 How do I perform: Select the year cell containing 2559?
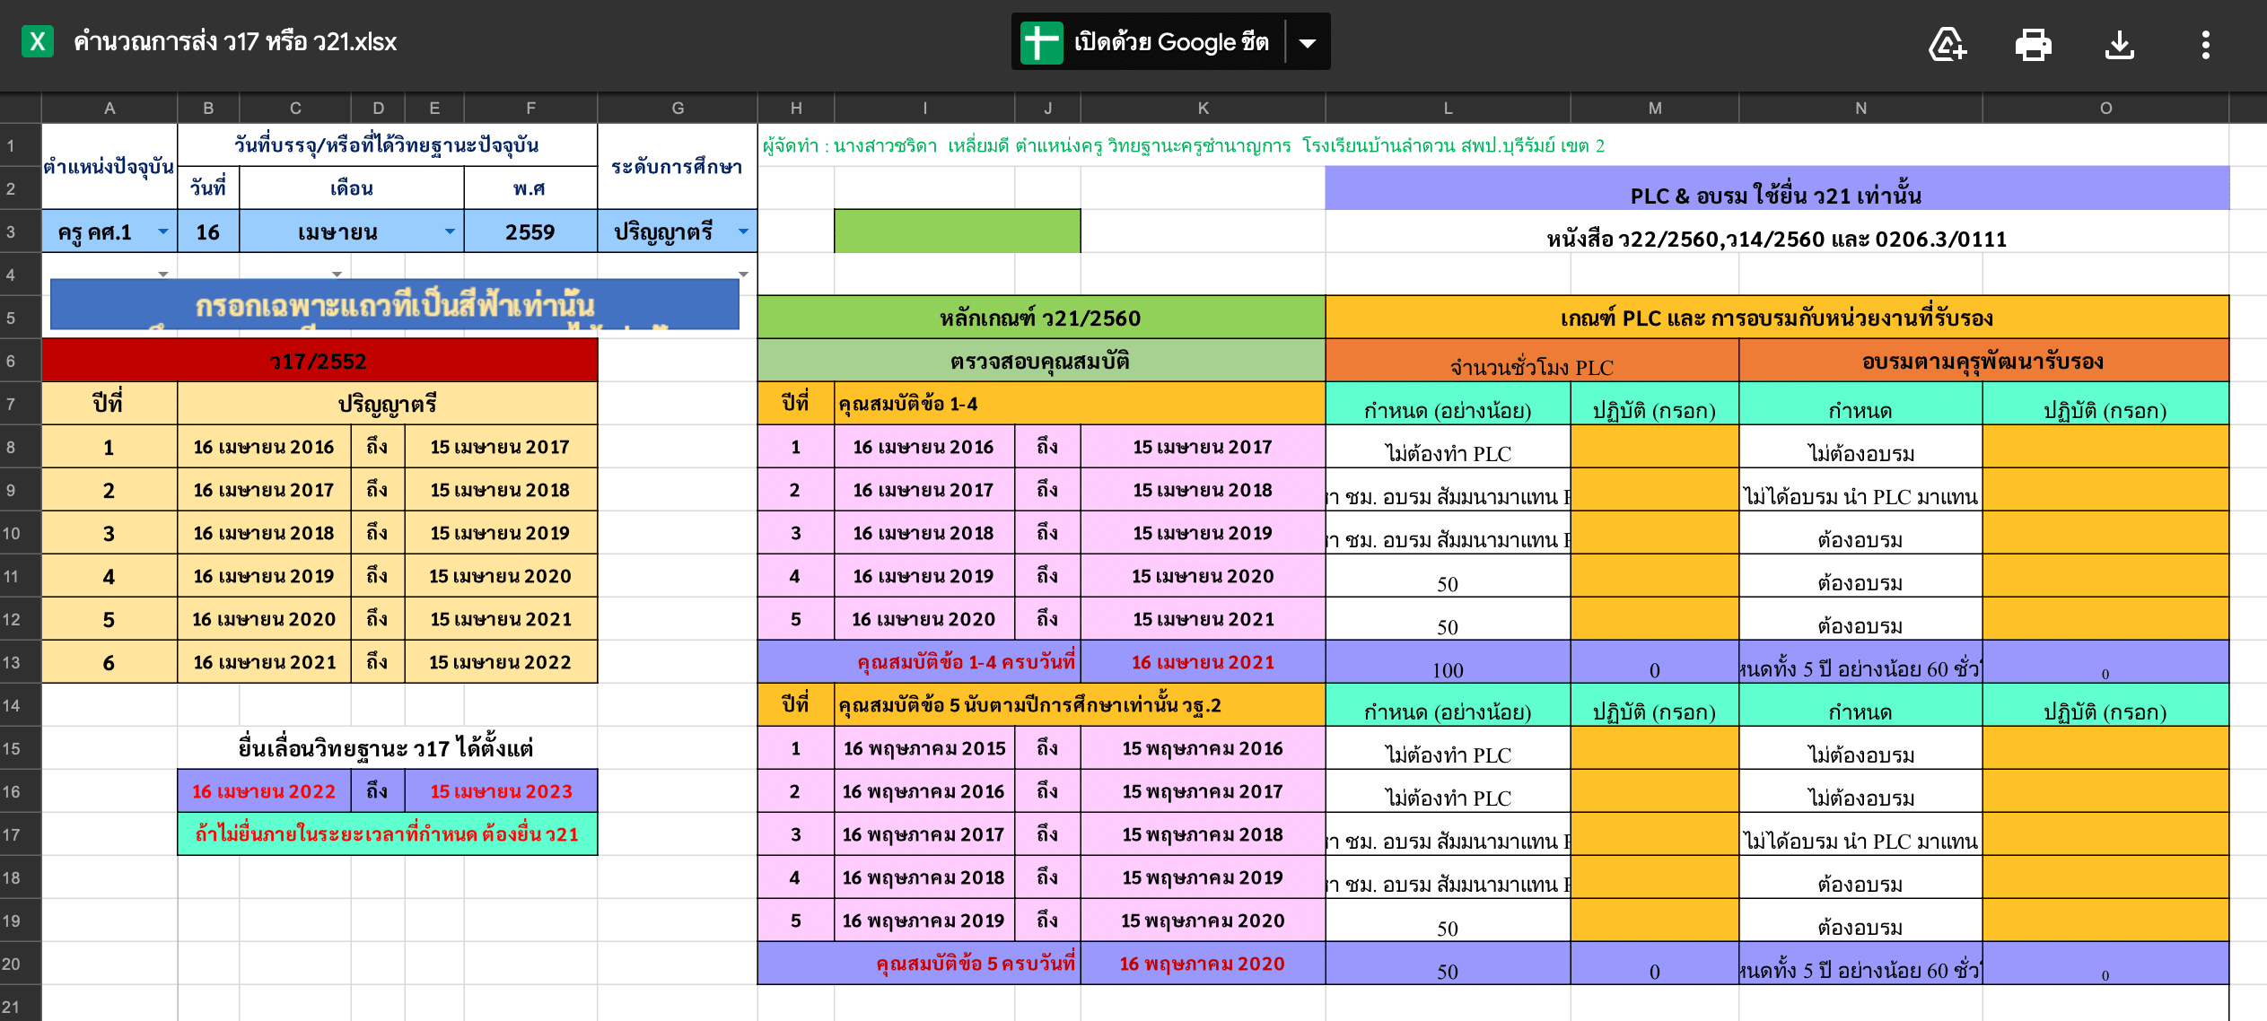[x=530, y=231]
